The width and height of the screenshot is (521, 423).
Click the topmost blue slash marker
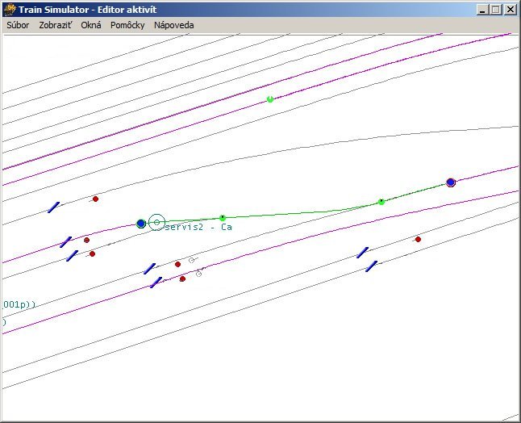pos(53,207)
